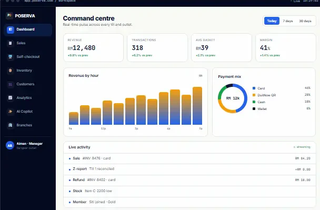This screenshot has width=320, height=210.
Task: Click the 'Live activity' heading
Action: click(x=79, y=147)
